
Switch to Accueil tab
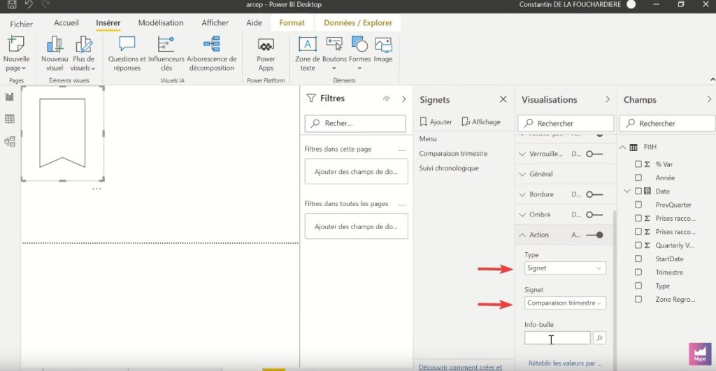[66, 23]
